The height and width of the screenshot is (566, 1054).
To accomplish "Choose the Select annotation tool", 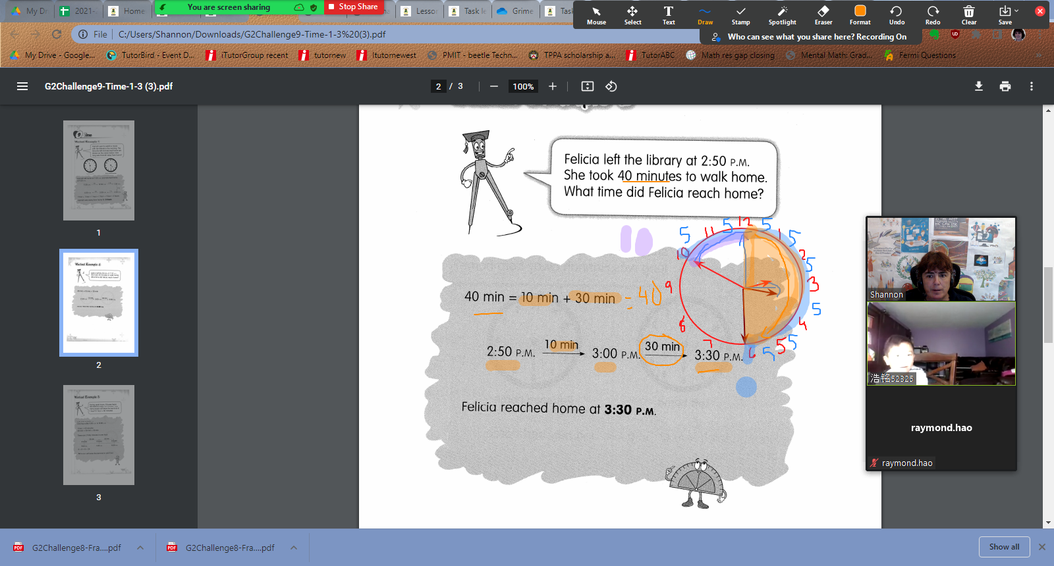I will [632, 15].
